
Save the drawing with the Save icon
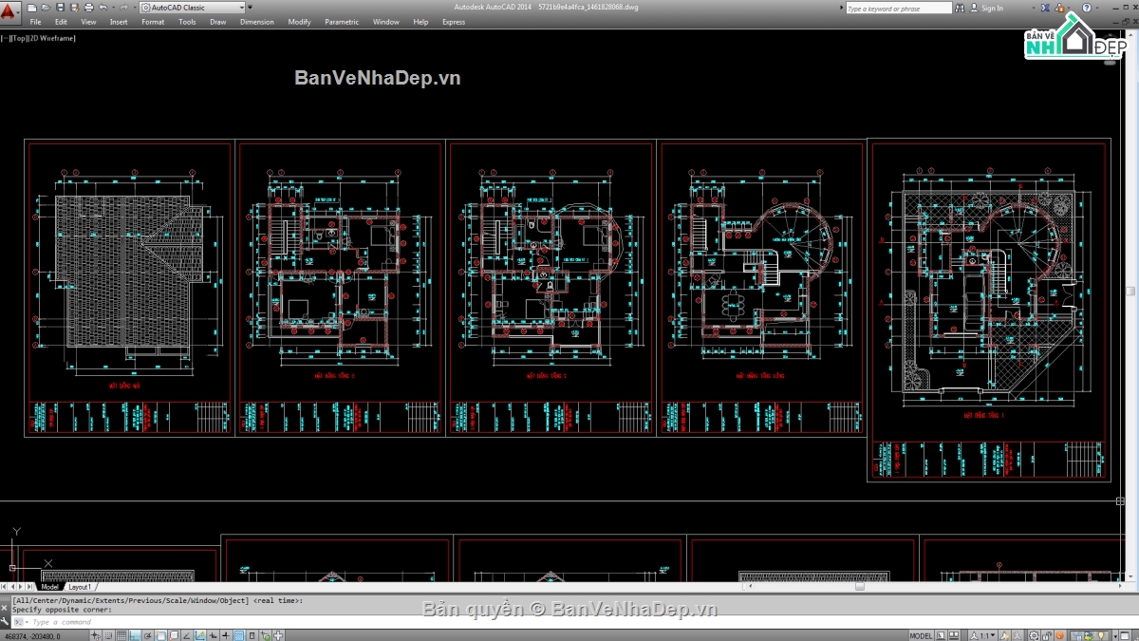point(59,8)
